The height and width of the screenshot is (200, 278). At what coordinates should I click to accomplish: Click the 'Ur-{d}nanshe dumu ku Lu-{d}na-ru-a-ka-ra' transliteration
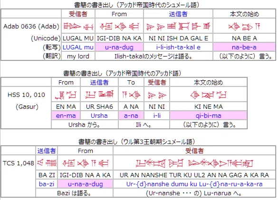[194, 184]
